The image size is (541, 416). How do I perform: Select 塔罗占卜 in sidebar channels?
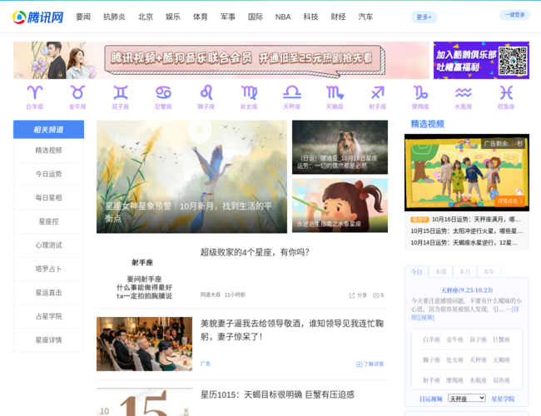48,269
